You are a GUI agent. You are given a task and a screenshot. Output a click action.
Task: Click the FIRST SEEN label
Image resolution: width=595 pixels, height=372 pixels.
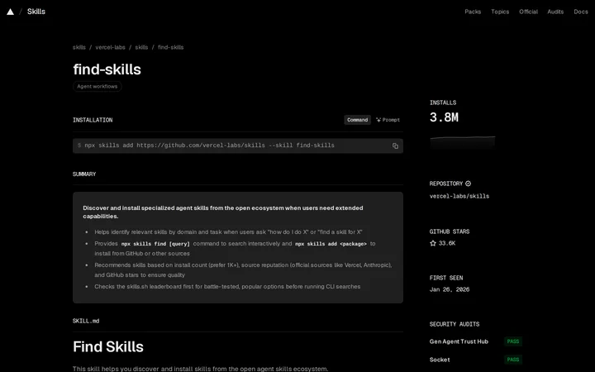(446, 278)
